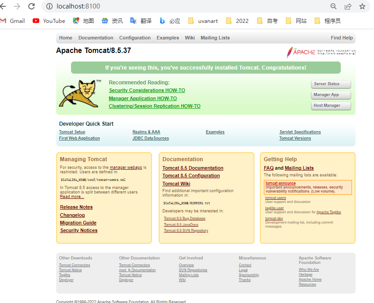This screenshot has width=374, height=303.
Task: Open the uvanart bookmark folder
Action: pos(203,21)
